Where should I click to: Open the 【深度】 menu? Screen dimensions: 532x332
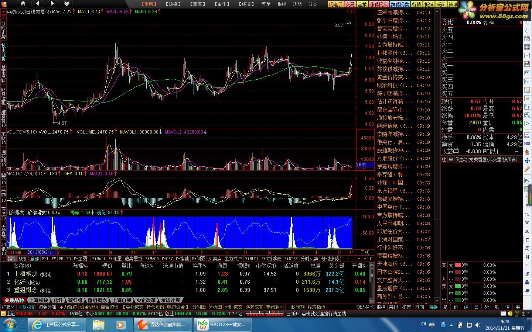(198, 4)
